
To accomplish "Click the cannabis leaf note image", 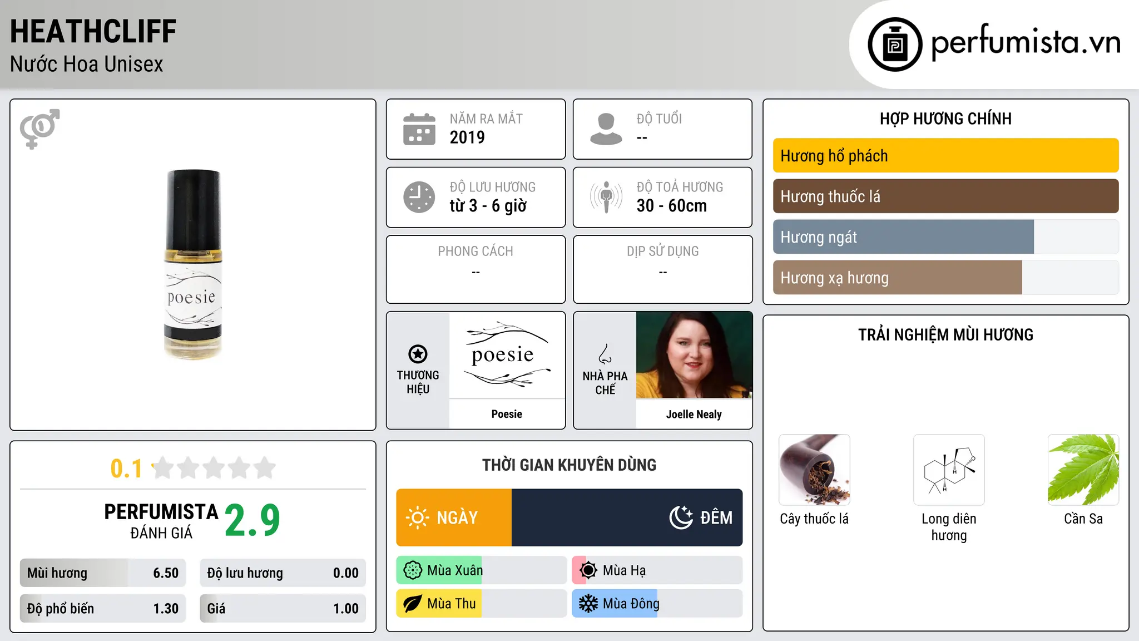I will tap(1083, 470).
